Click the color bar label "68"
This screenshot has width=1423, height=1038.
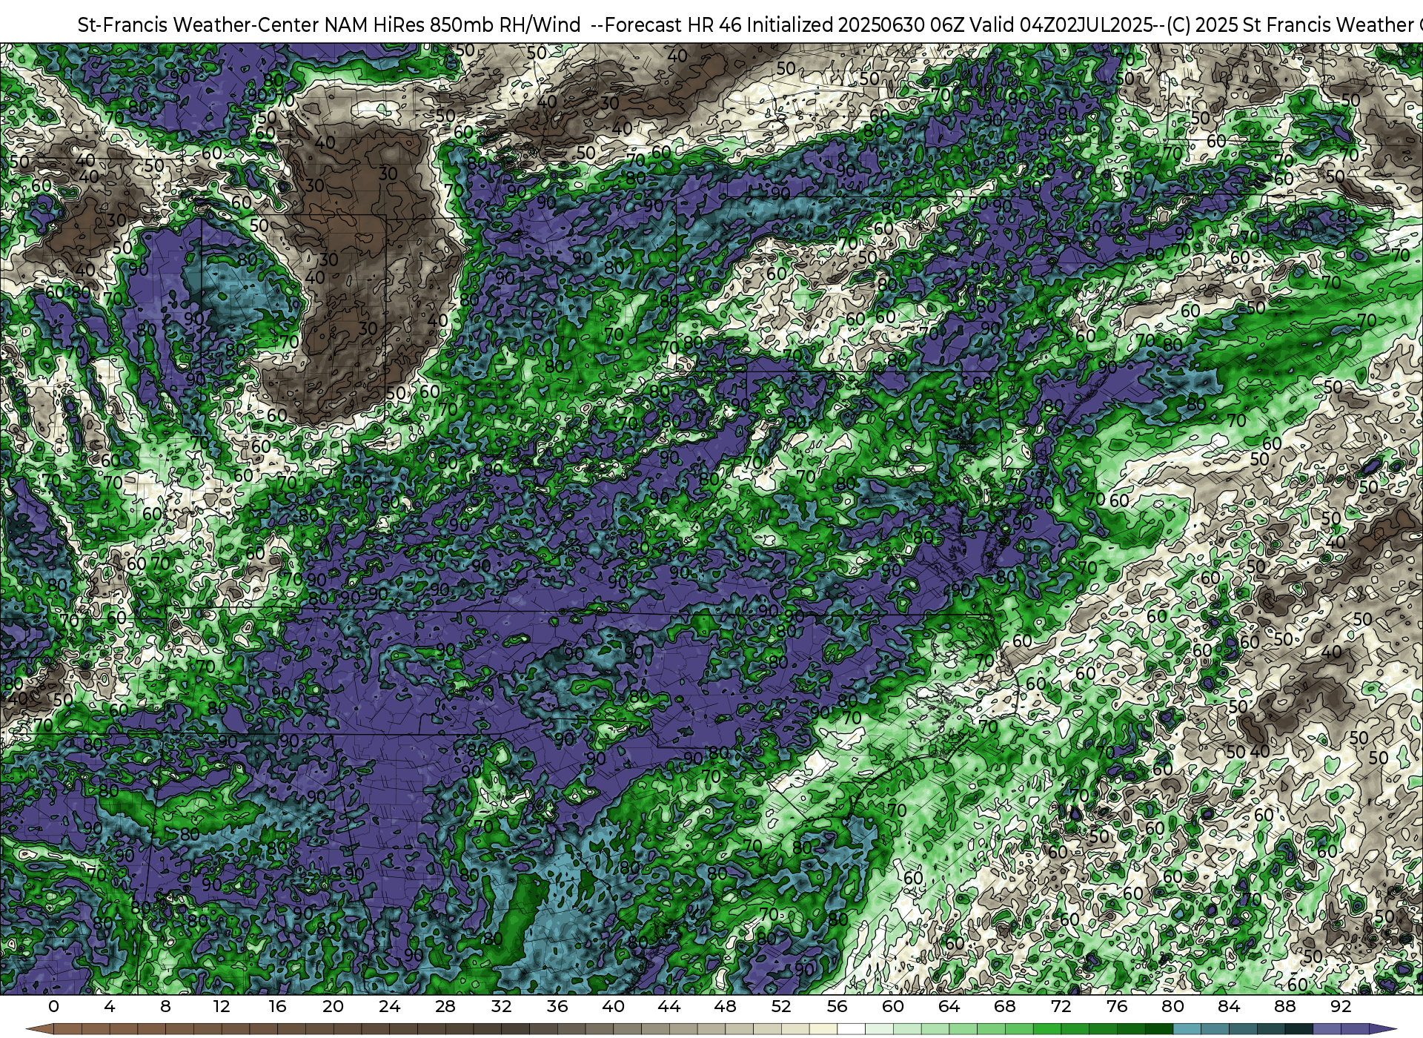1005,1006
